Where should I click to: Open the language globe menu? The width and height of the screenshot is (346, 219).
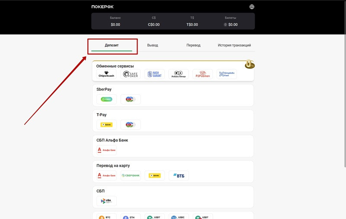(252, 7)
